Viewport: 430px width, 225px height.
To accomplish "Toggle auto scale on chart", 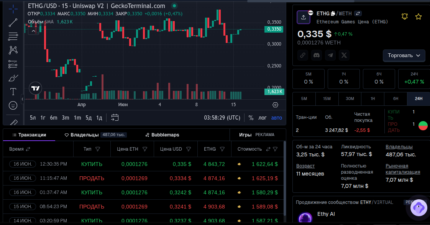I will (x=276, y=118).
